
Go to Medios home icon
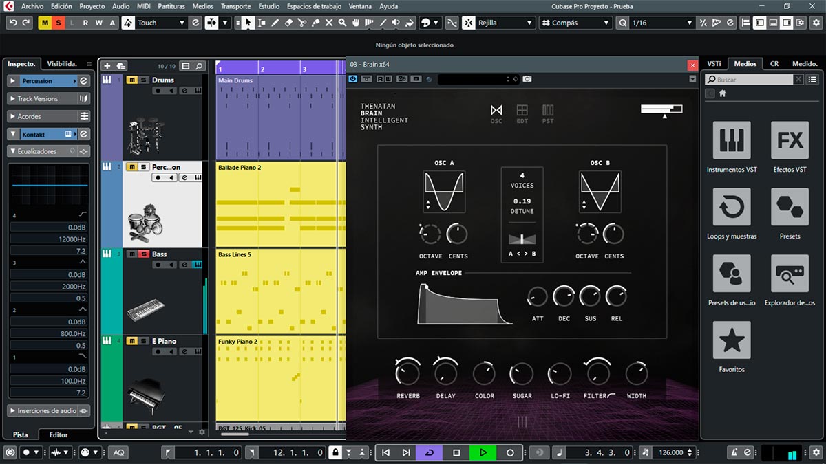click(x=723, y=93)
